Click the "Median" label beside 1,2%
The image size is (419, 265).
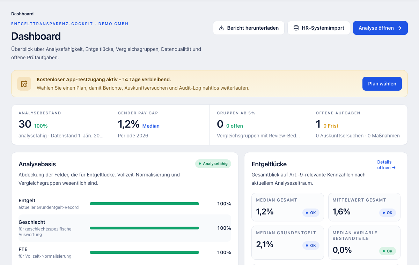[151, 126]
